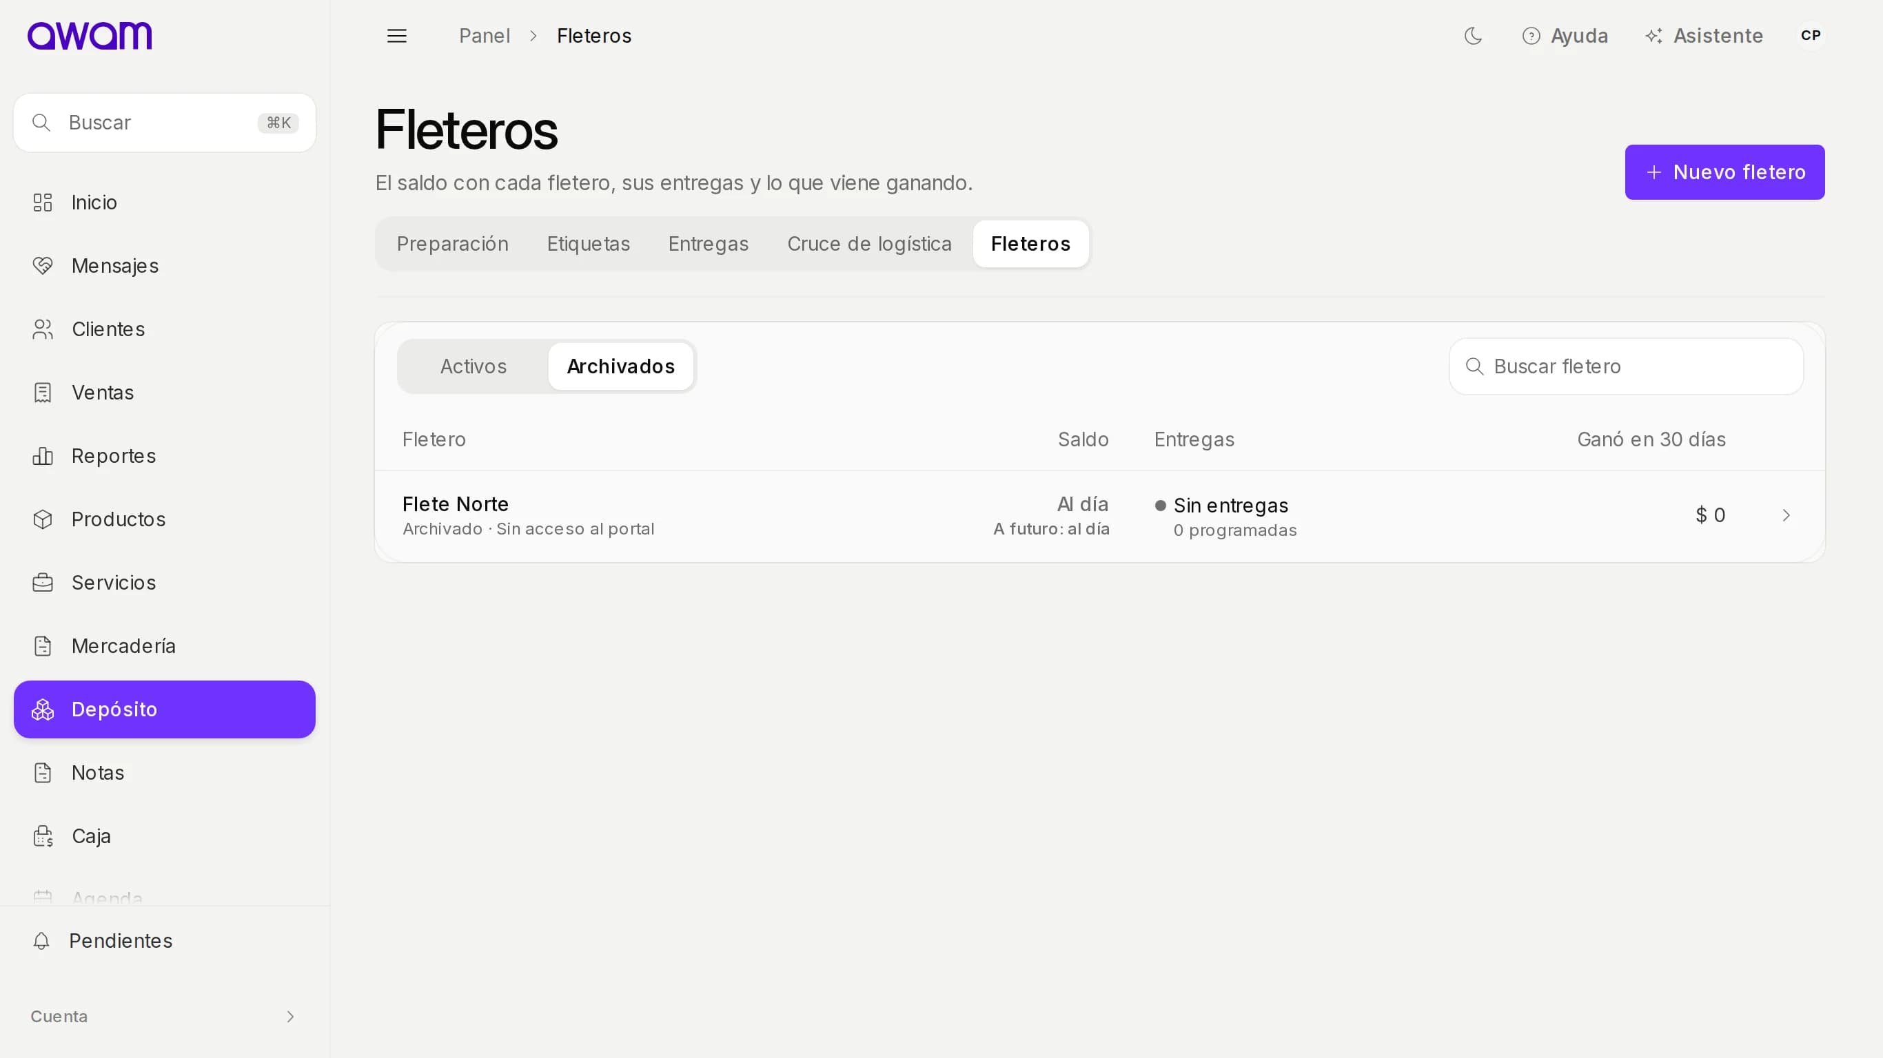
Task: Click the $ 0 amount
Action: (1711, 516)
